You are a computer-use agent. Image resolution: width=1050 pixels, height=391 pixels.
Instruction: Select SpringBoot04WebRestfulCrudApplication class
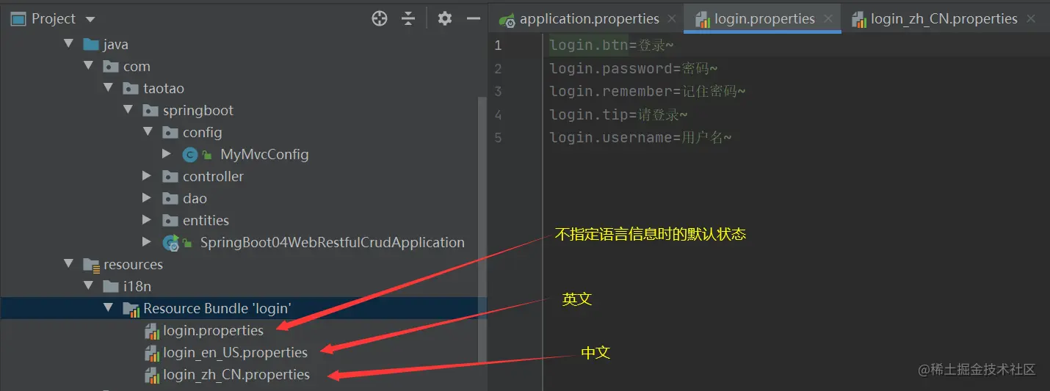point(332,243)
